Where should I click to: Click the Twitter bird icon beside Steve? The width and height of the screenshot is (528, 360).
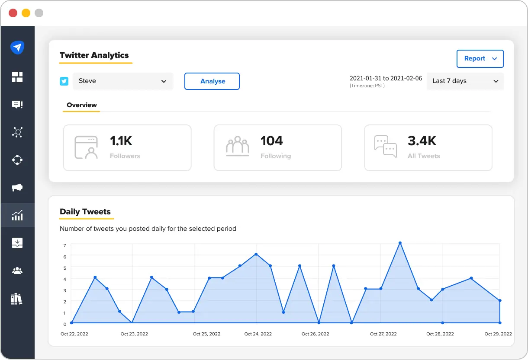point(64,81)
